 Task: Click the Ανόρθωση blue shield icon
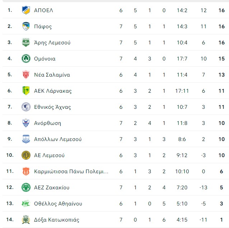click(26, 123)
